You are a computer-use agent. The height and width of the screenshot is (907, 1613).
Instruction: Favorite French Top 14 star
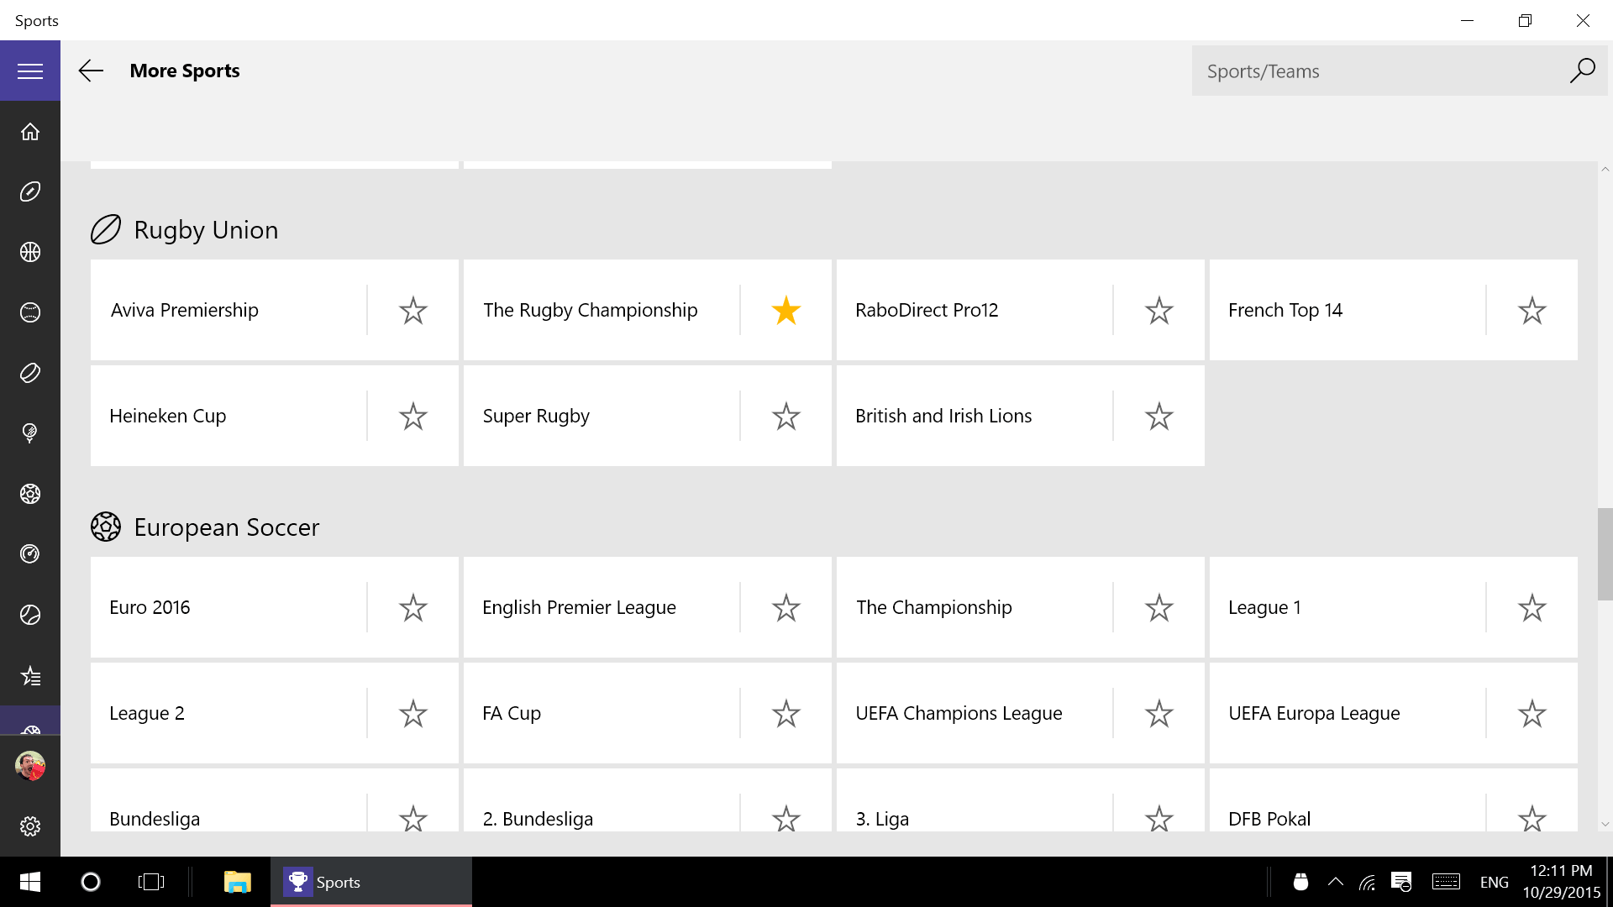click(1532, 311)
